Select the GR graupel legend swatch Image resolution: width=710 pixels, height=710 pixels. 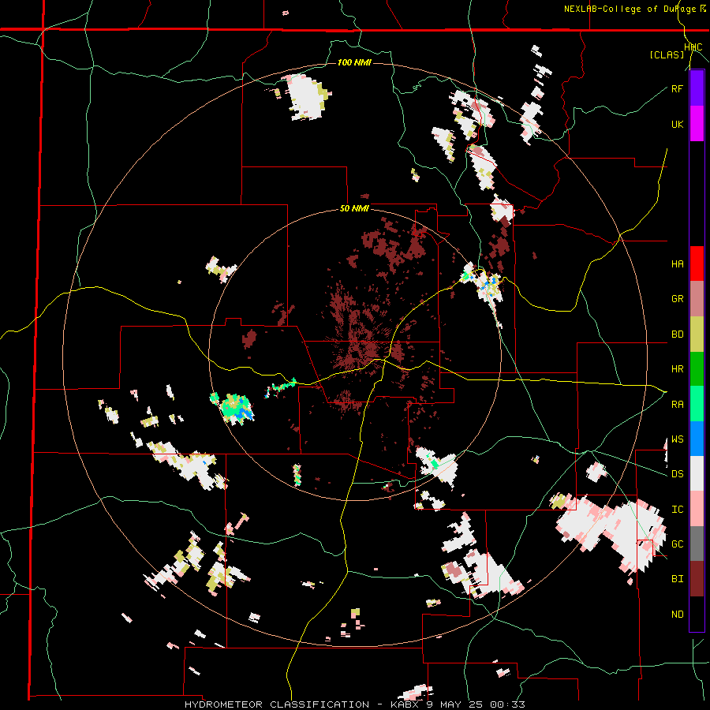click(697, 299)
